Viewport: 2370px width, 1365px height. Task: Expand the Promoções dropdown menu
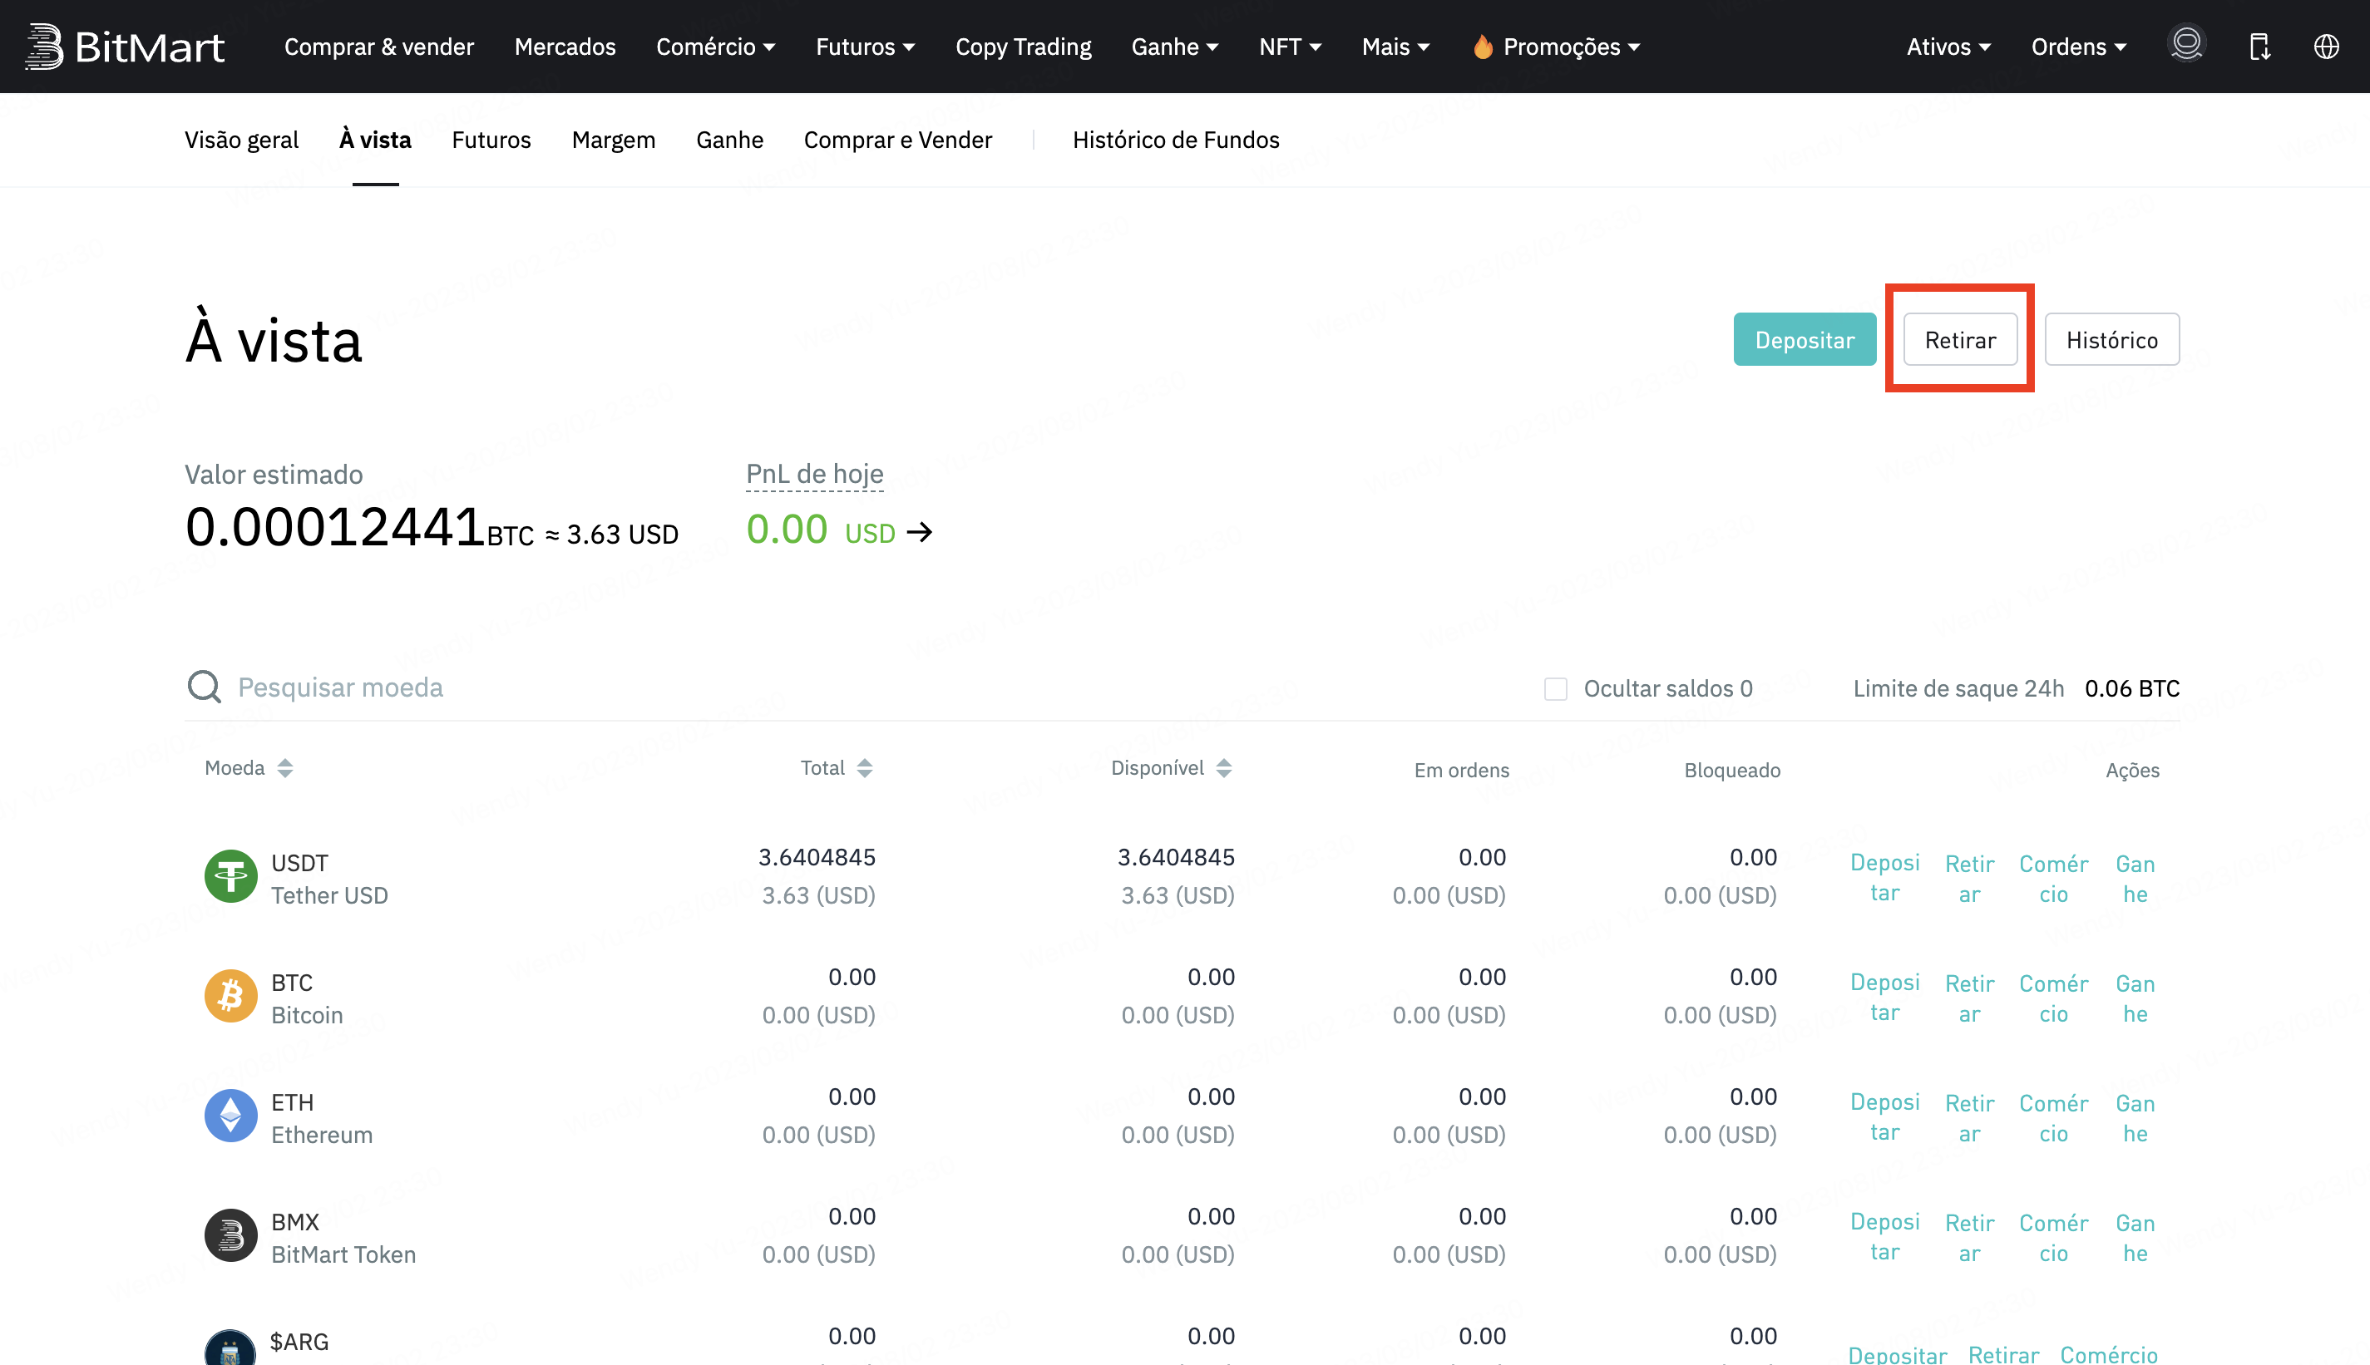[1571, 47]
